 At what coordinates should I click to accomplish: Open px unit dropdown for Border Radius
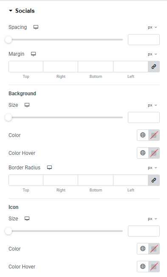tap(153, 168)
